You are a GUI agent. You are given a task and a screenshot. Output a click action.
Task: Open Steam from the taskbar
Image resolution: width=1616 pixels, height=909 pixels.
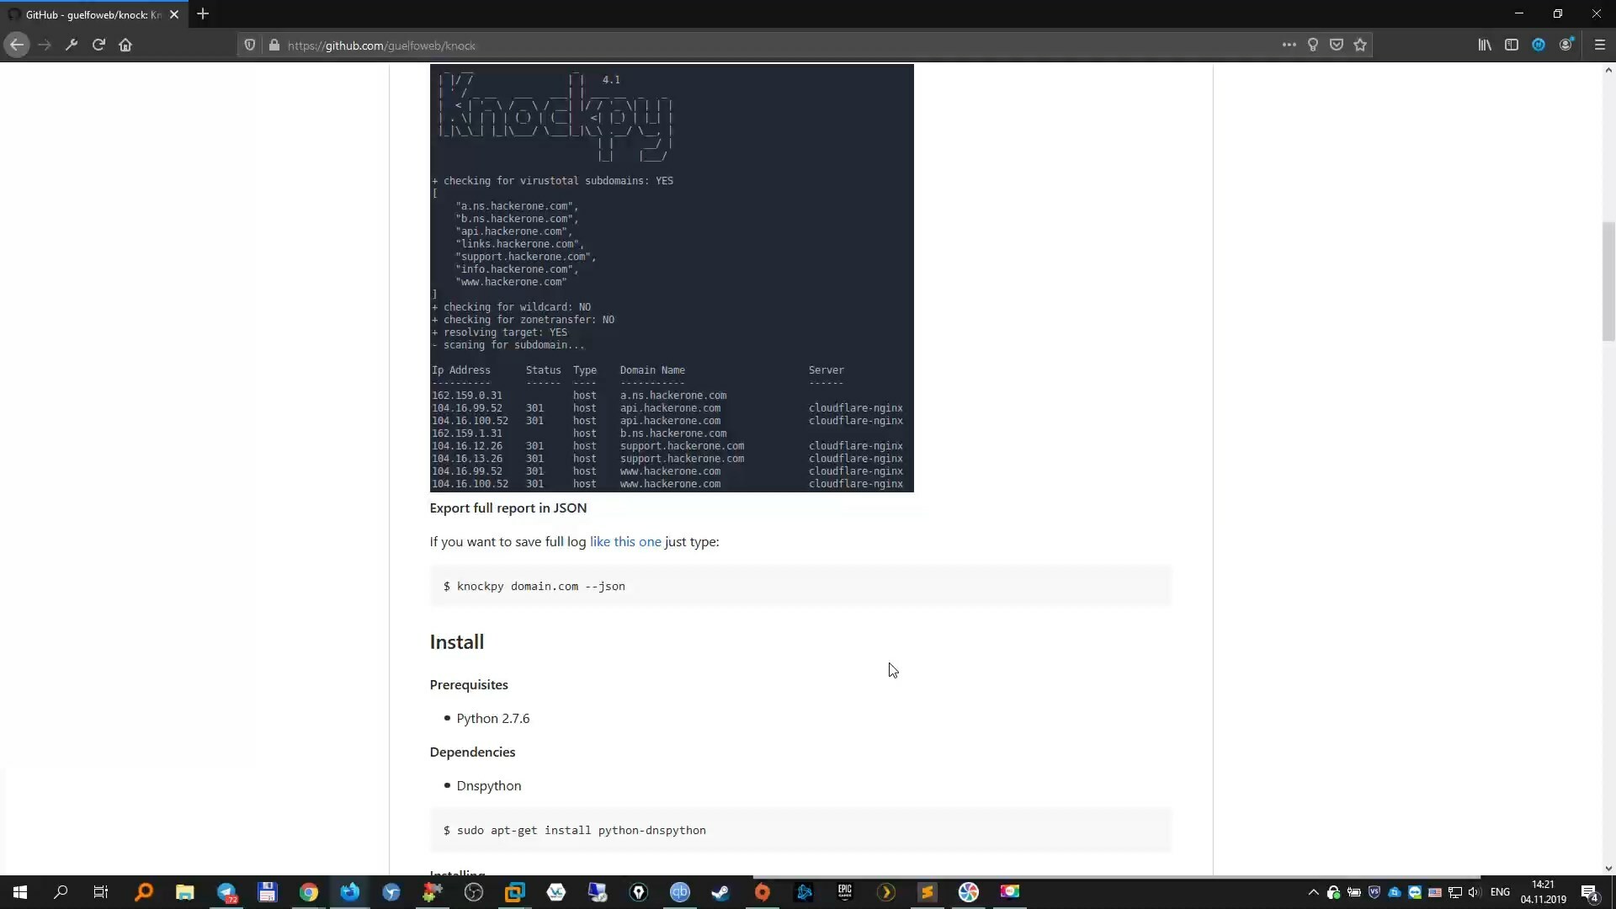[x=720, y=892]
